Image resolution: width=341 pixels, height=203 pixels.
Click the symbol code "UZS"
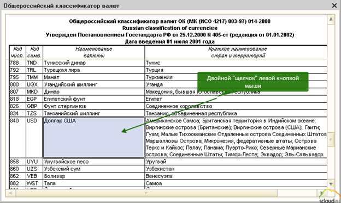coord(32,169)
